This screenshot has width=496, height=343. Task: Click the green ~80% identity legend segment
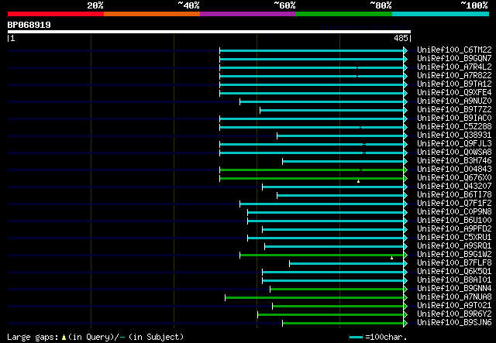click(344, 14)
